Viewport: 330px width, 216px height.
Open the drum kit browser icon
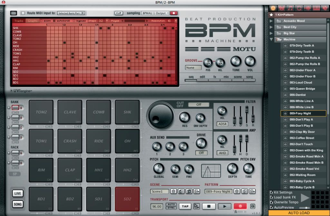tap(282, 8)
